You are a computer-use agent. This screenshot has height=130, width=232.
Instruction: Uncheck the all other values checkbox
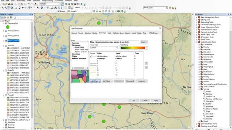(x=91, y=56)
